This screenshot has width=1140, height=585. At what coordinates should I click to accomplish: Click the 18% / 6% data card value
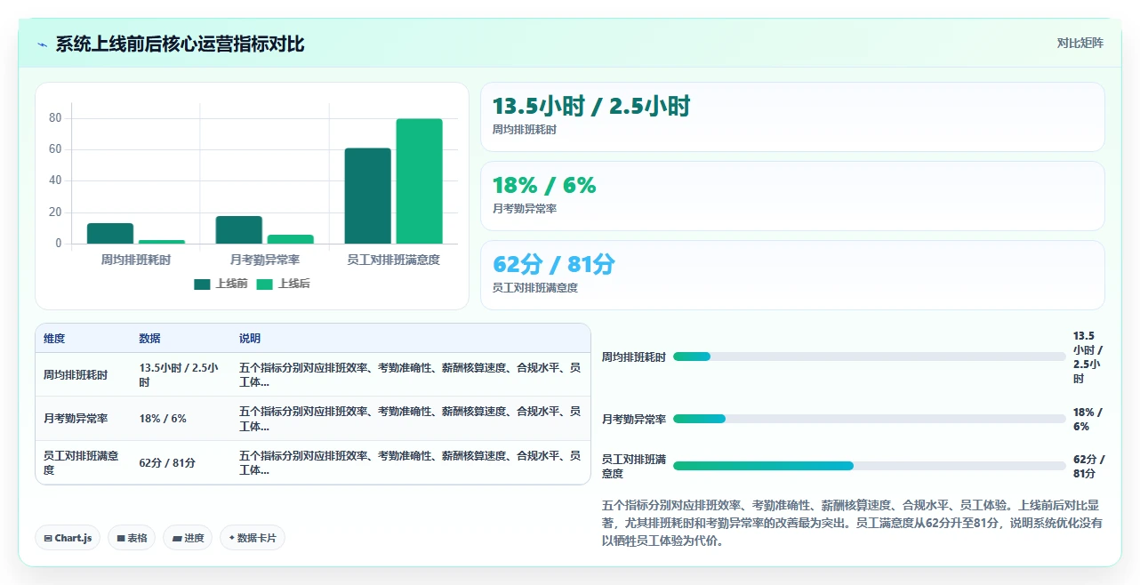point(544,186)
